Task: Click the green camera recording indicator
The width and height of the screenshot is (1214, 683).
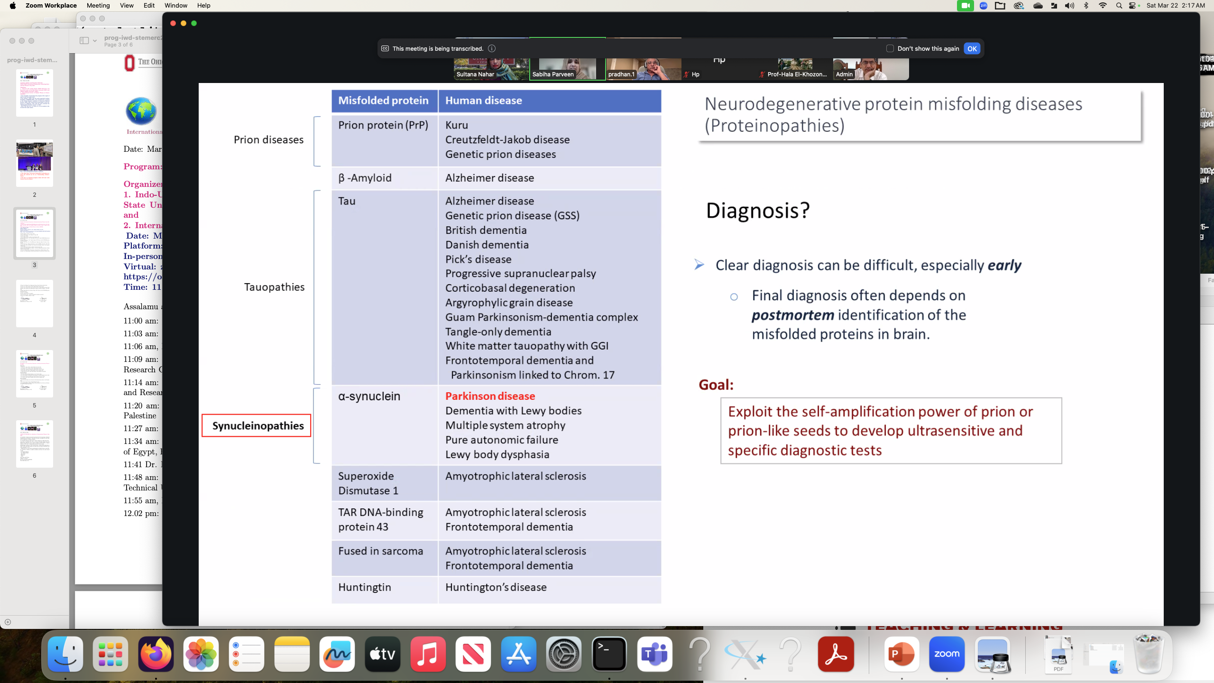Action: (x=965, y=6)
